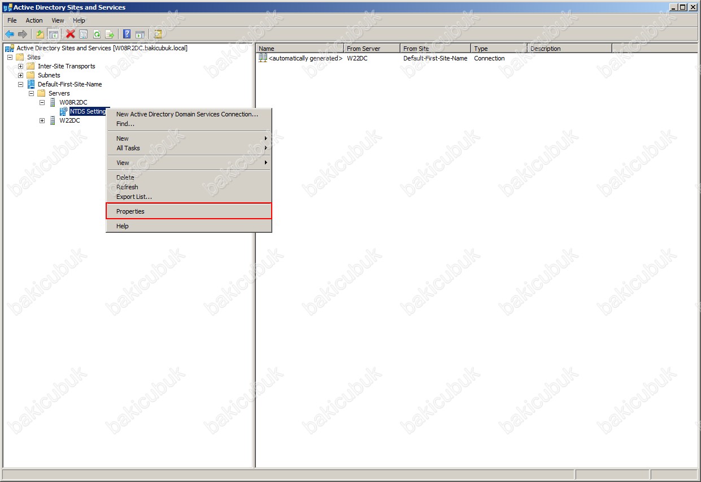Sort by the Type column header
Viewport: 701px width, 482px height.
click(x=499, y=49)
